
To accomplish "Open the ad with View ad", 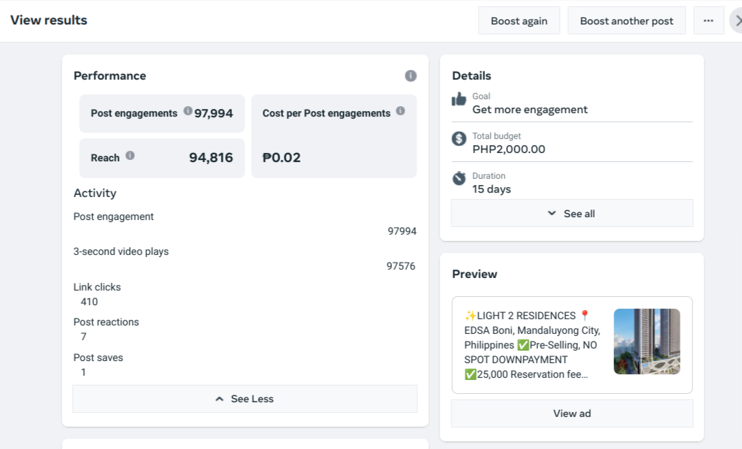I will [572, 413].
